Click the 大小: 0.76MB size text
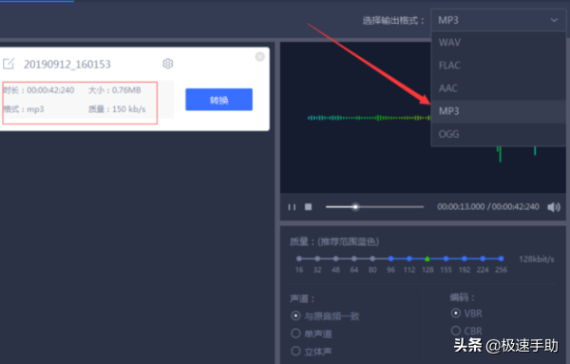570x364 pixels. [x=115, y=90]
